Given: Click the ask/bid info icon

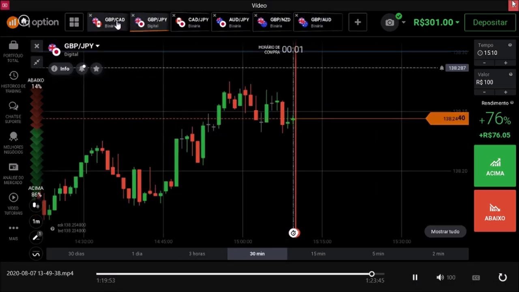Looking at the screenshot, I should click(52, 229).
